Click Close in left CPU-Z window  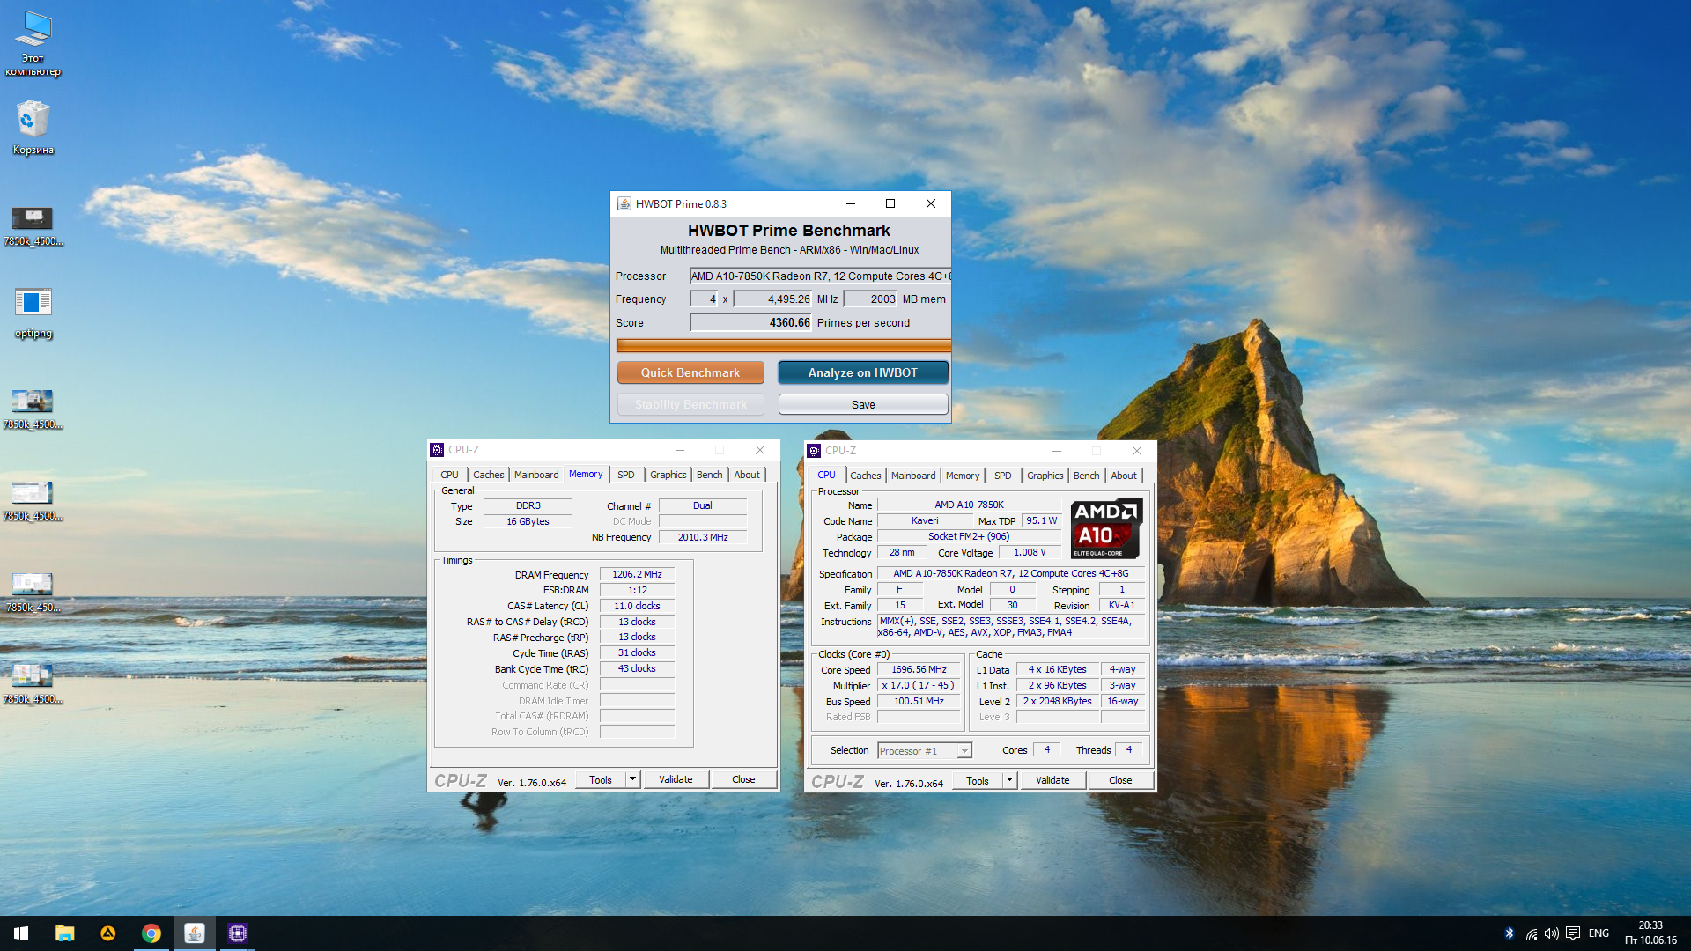[743, 779]
